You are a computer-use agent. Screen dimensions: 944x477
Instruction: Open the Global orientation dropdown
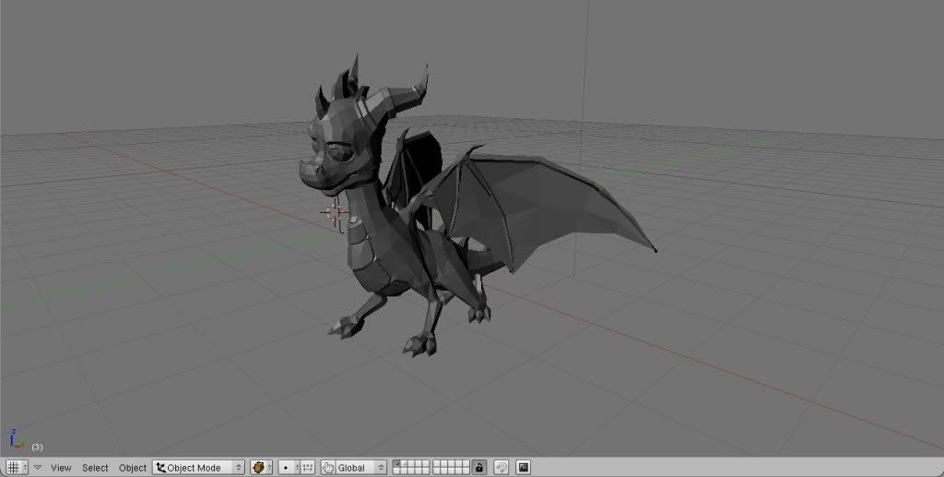361,468
